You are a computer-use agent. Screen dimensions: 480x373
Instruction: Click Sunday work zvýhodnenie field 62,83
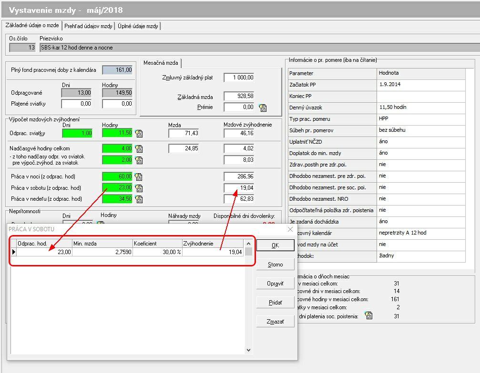tap(239, 199)
